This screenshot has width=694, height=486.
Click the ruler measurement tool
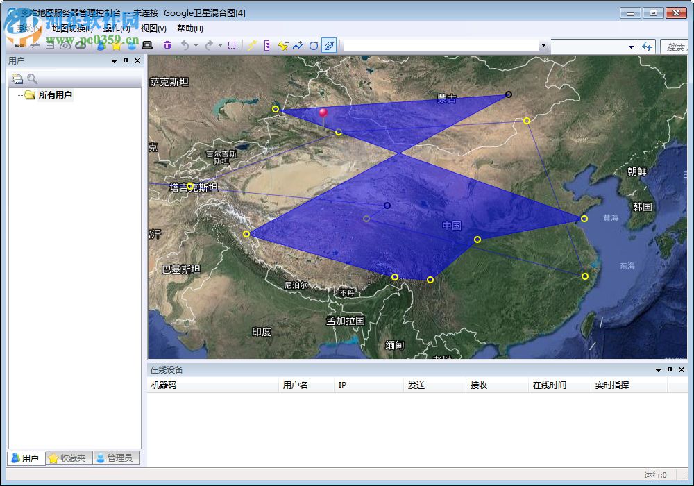[267, 45]
